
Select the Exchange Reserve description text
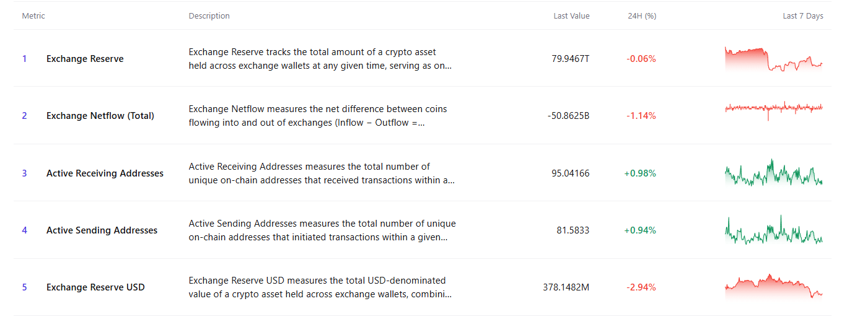click(x=320, y=59)
